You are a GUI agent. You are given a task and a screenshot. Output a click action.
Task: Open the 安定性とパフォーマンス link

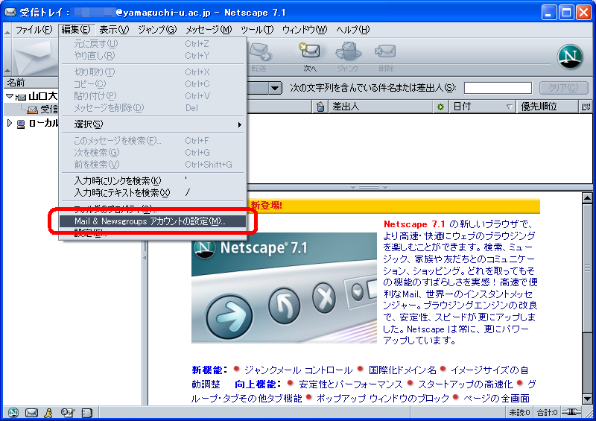pyautogui.click(x=350, y=384)
